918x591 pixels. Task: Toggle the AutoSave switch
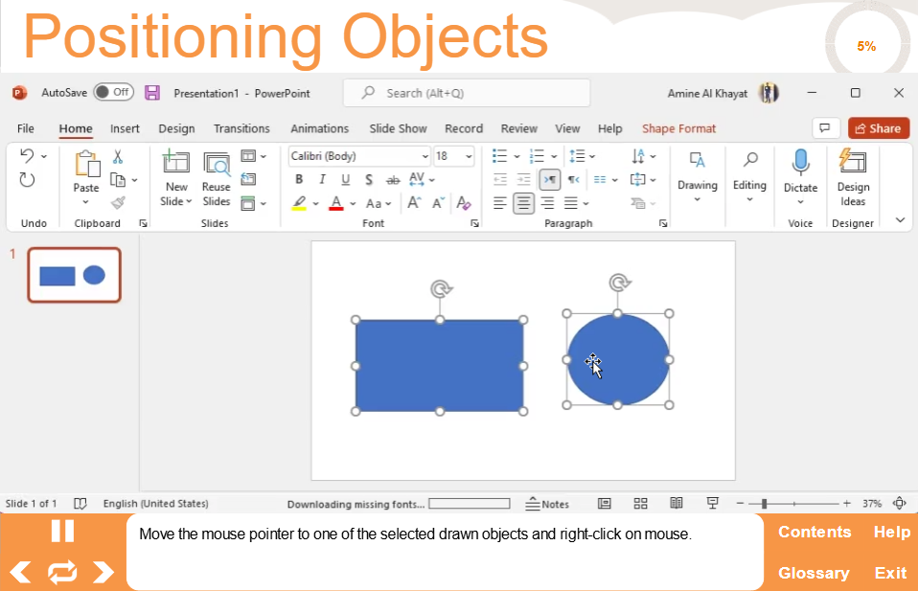113,93
